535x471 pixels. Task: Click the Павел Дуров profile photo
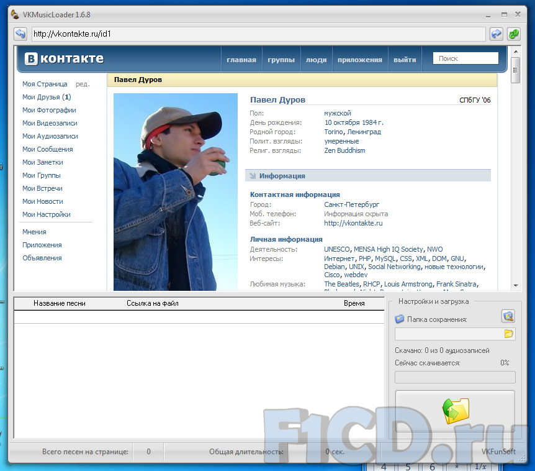click(x=176, y=192)
